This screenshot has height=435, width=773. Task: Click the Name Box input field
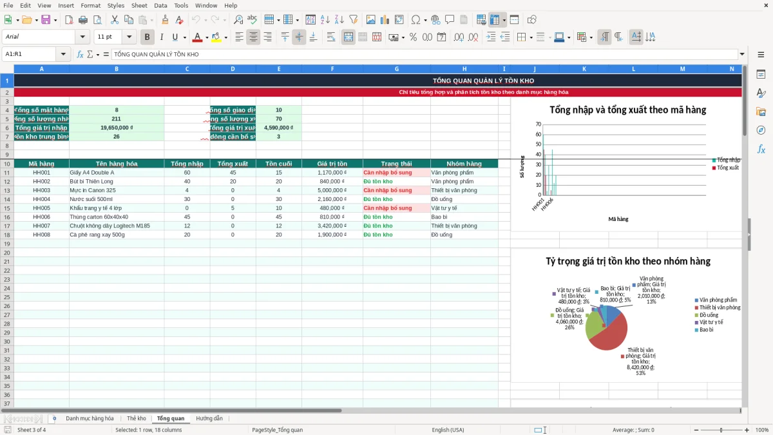30,54
